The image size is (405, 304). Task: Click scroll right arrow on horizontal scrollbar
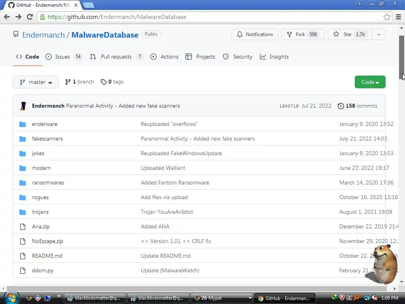coord(394,289)
